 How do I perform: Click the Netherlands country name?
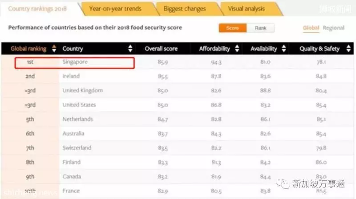tap(77, 119)
